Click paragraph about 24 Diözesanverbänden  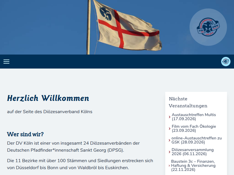point(73,147)
